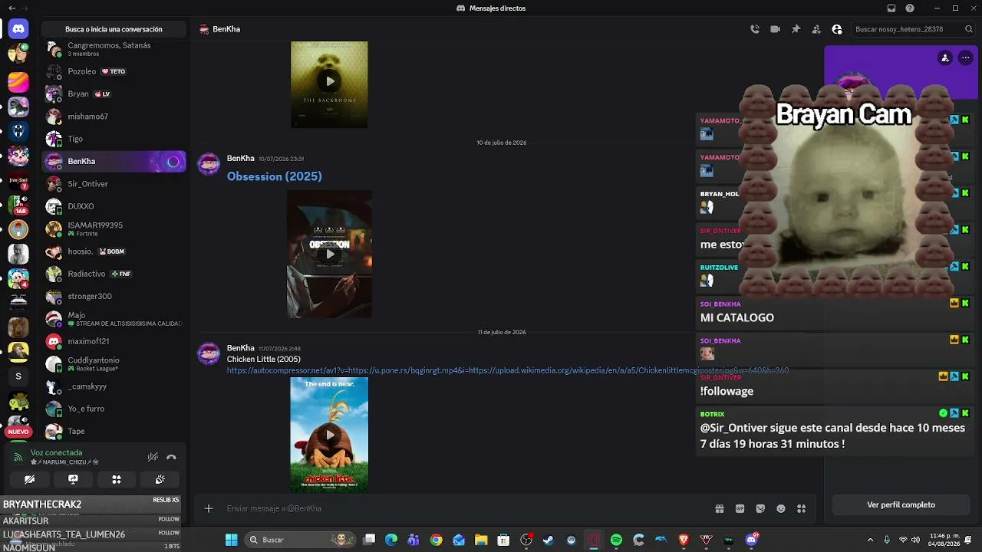This screenshot has height=552, width=982.
Task: Toggle the user profile side panel
Action: coord(837,29)
